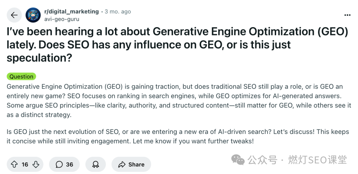Click the WeChat logo in the watermark
Screen dimensions: 358x174
pos(238,160)
